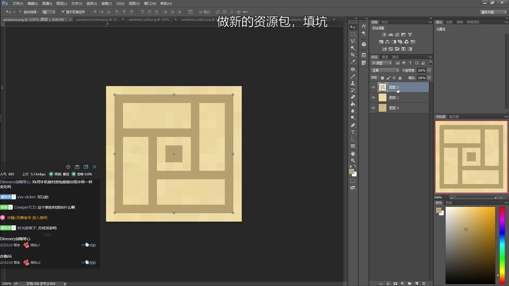Select the Dodge tool
The height and width of the screenshot is (286, 509).
pyautogui.click(x=353, y=118)
